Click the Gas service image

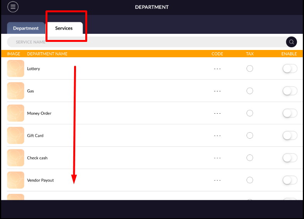pyautogui.click(x=15, y=91)
